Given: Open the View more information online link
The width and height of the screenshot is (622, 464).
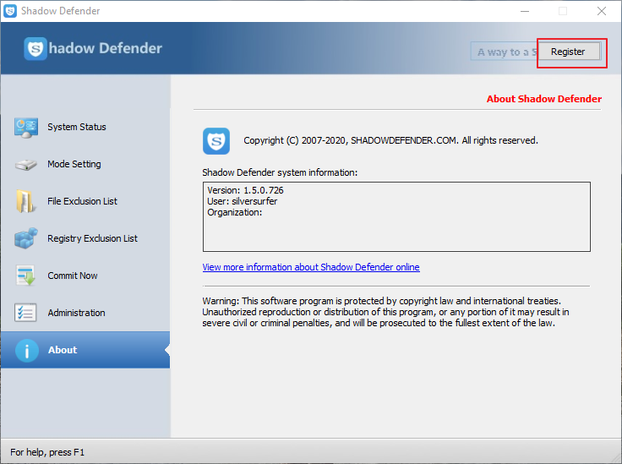Looking at the screenshot, I should point(311,267).
